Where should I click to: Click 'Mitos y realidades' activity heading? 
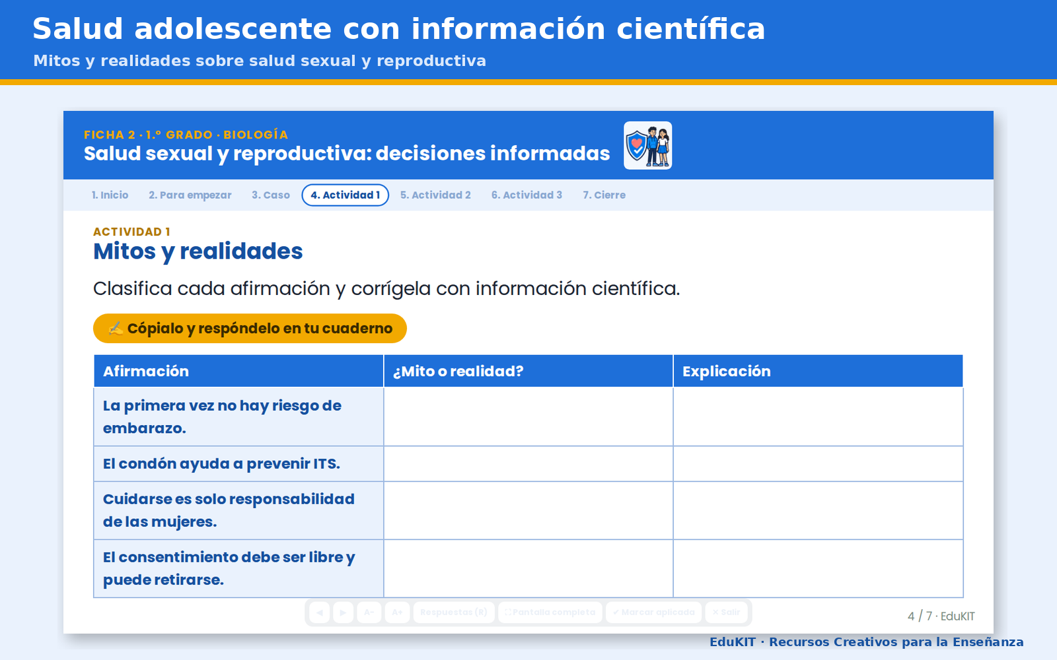click(198, 251)
